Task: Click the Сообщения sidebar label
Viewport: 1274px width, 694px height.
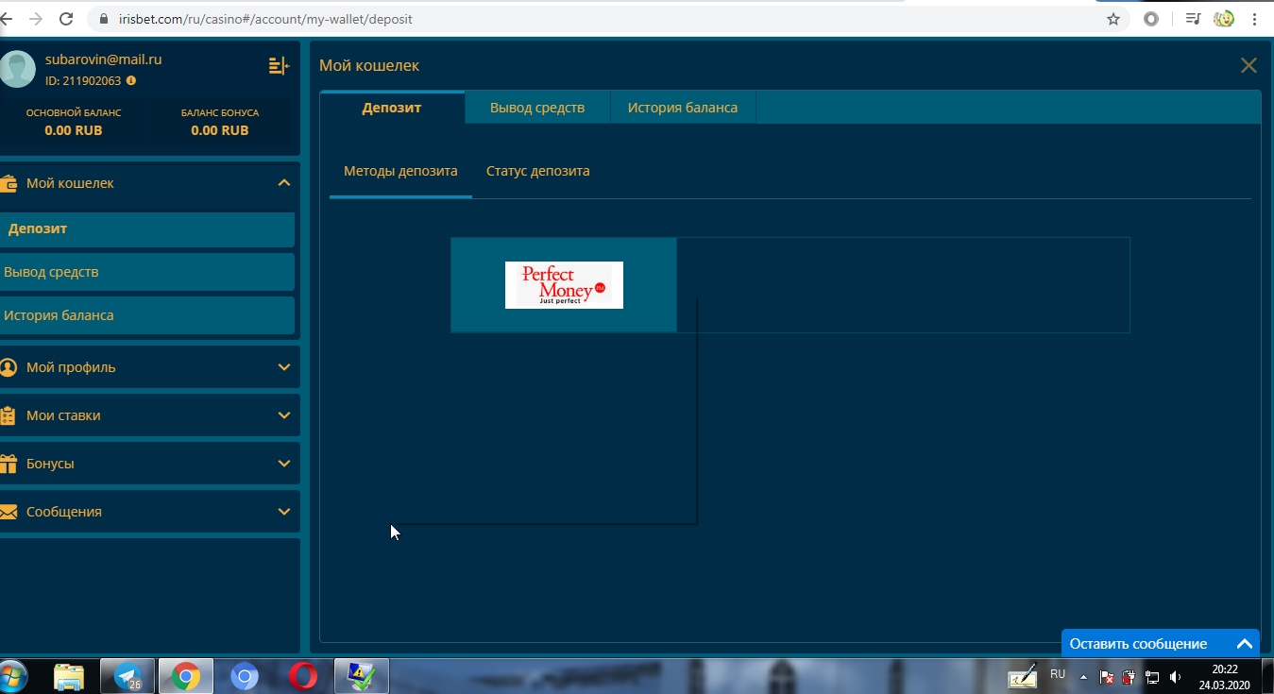Action: coord(64,512)
